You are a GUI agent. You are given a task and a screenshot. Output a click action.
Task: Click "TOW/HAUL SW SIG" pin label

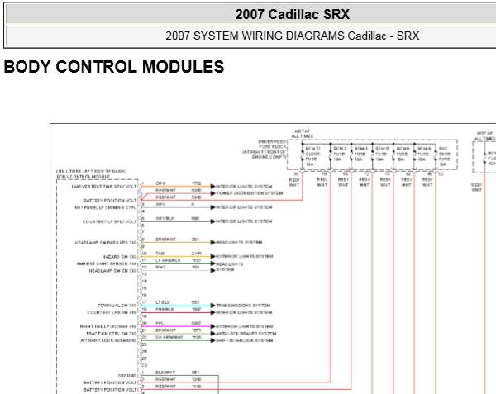coord(117,306)
